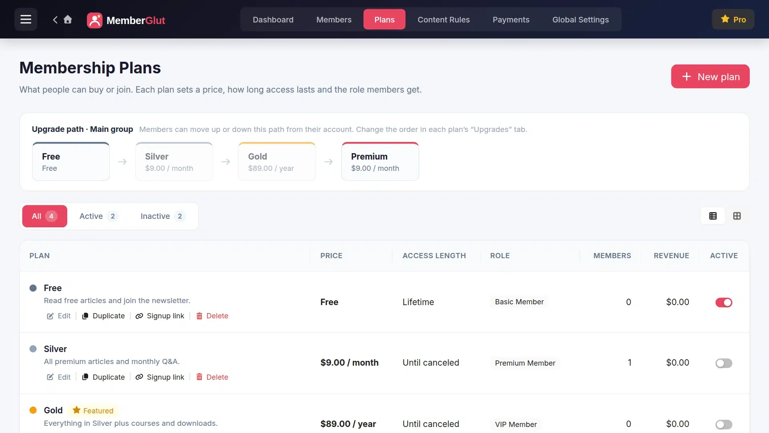Enable the Gold plan active toggle
Screen dimensions: 769x433
[724, 424]
